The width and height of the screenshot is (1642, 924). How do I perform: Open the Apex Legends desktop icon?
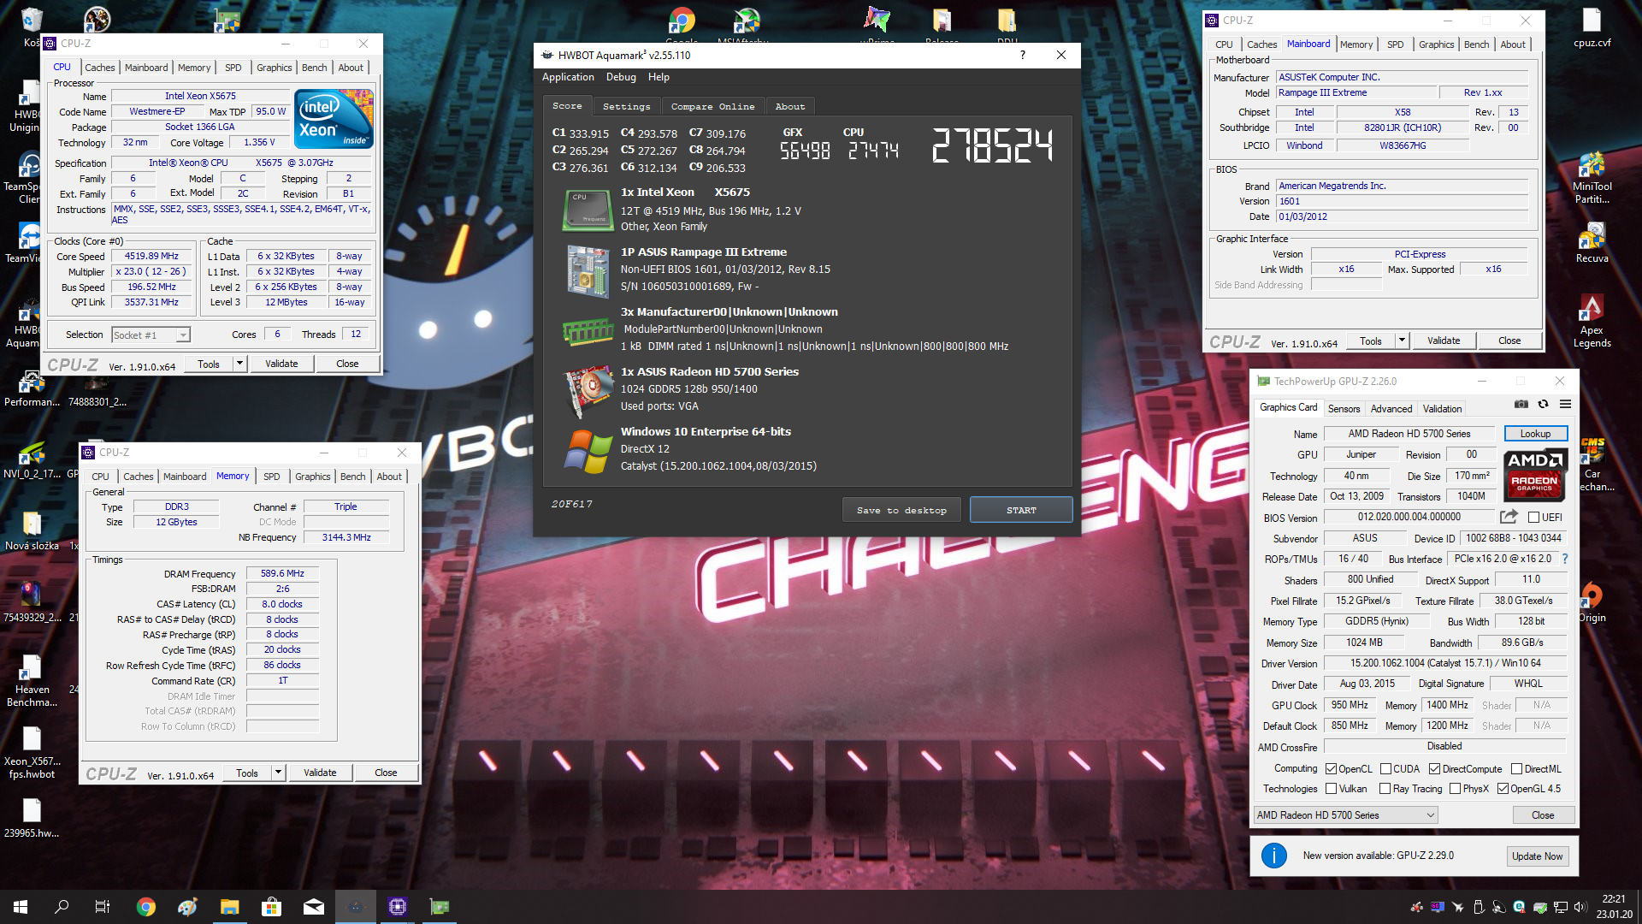(1591, 321)
